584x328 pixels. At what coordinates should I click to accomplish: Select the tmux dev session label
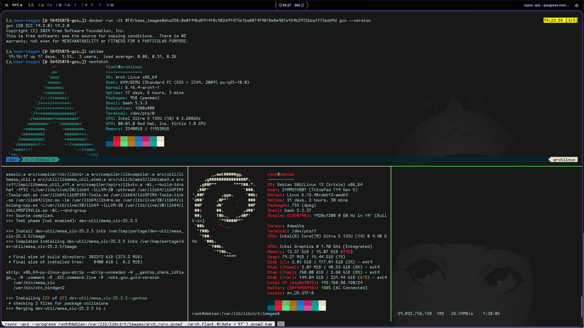click(12, 160)
